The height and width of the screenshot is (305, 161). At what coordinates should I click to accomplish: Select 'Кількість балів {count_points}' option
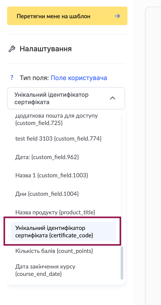click(54, 251)
